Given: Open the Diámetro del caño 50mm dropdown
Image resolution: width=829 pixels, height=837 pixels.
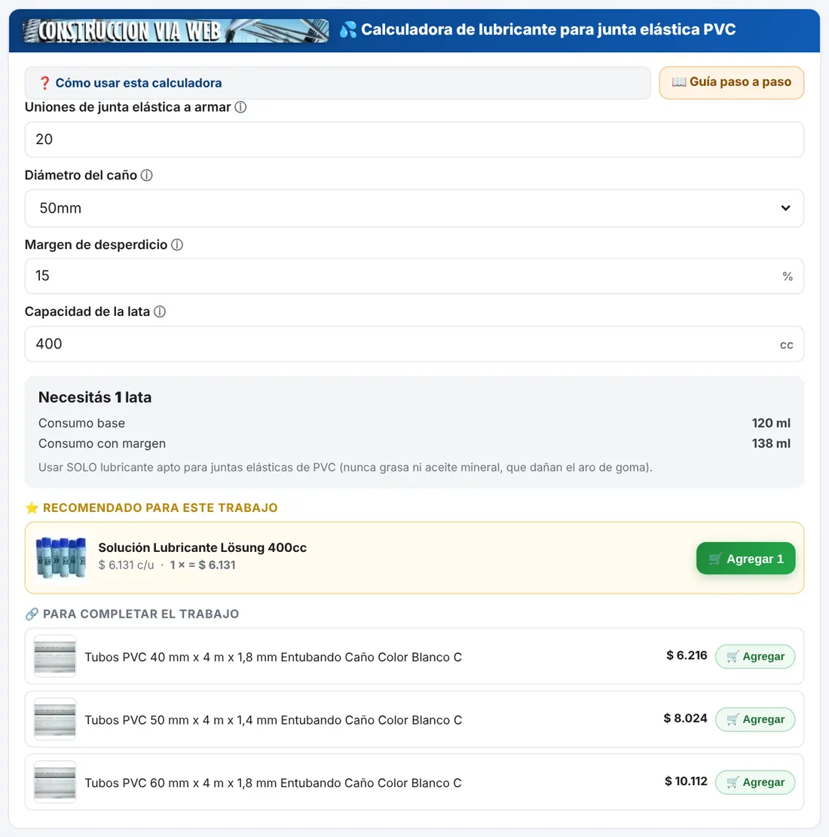Looking at the screenshot, I should coord(414,208).
